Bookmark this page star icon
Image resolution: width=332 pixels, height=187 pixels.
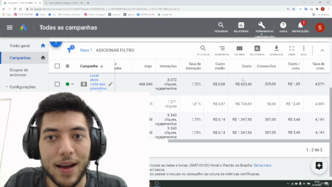point(294,9)
